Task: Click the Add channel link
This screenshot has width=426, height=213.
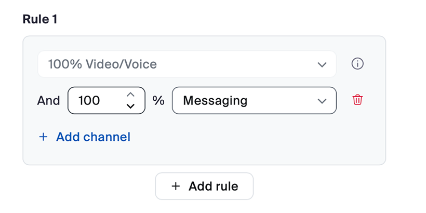Action: (93, 137)
